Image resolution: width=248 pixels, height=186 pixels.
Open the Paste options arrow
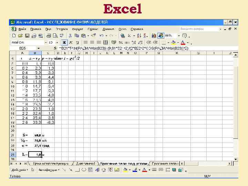click(88, 36)
